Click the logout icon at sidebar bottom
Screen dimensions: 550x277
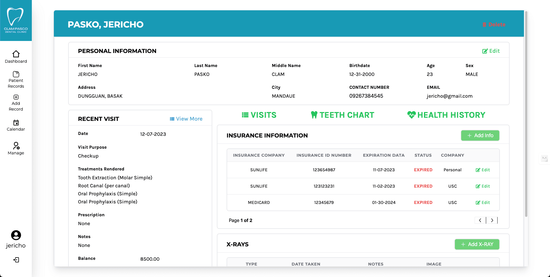pyautogui.click(x=16, y=260)
